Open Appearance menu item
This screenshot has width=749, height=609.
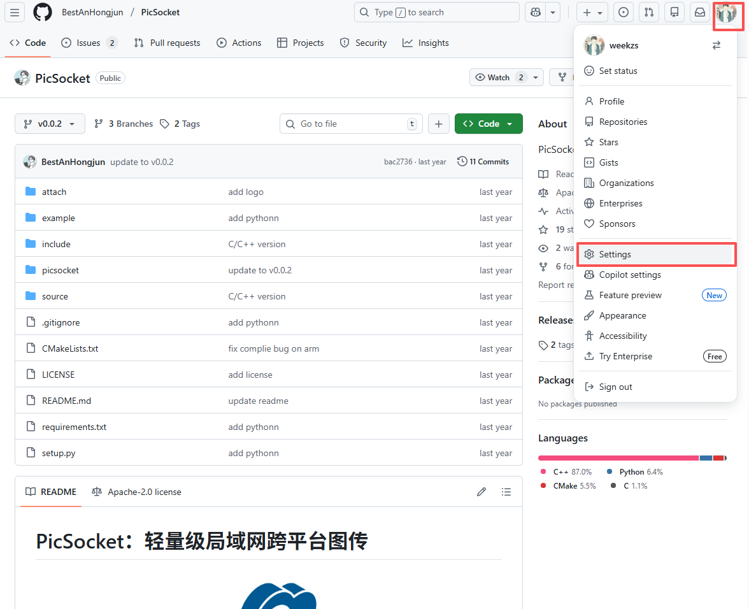(x=655, y=316)
